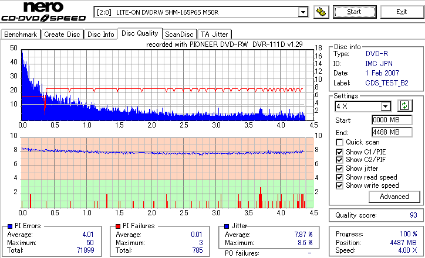Image resolution: width=425 pixels, height=258 pixels.
Task: Click the End position MB field
Action: [x=392, y=132]
